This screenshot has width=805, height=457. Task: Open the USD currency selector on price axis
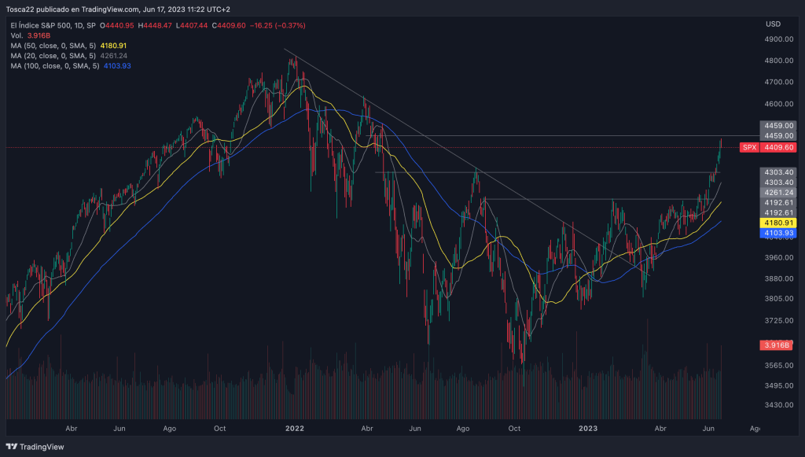[773, 24]
